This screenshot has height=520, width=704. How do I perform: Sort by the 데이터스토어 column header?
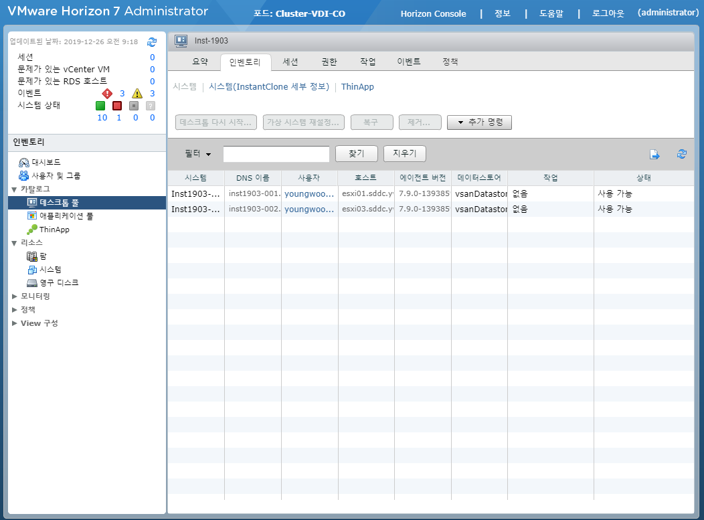pyautogui.click(x=479, y=178)
